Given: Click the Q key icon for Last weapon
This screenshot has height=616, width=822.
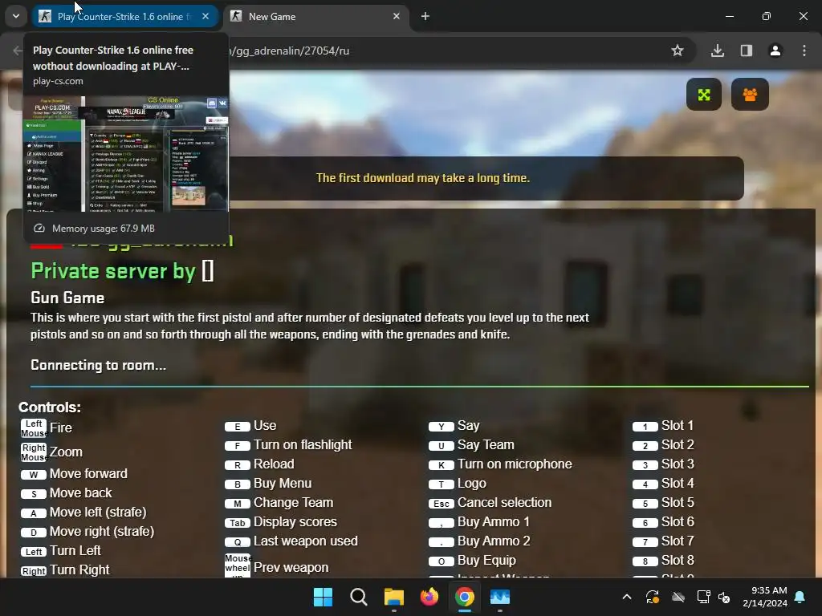Looking at the screenshot, I should click(238, 542).
